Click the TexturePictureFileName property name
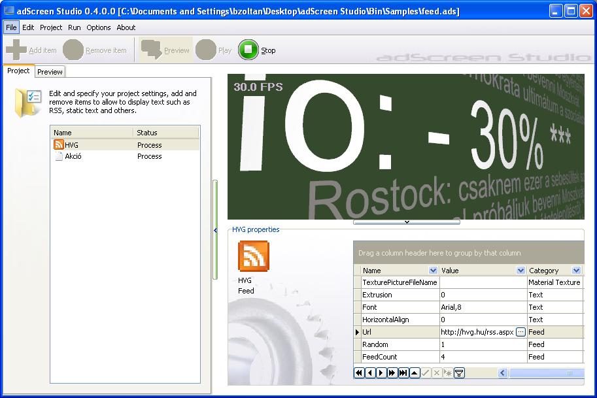Image resolution: width=597 pixels, height=398 pixels. (400, 282)
